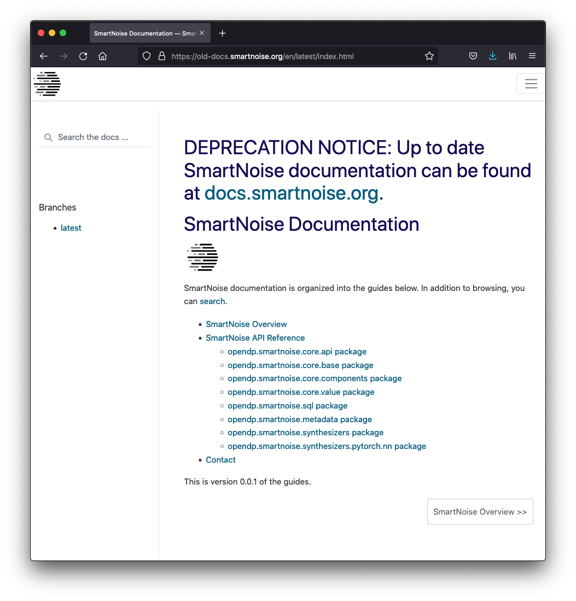Open the opendp.smartnoise.sql package page
Image resolution: width=576 pixels, height=601 pixels.
tap(287, 406)
